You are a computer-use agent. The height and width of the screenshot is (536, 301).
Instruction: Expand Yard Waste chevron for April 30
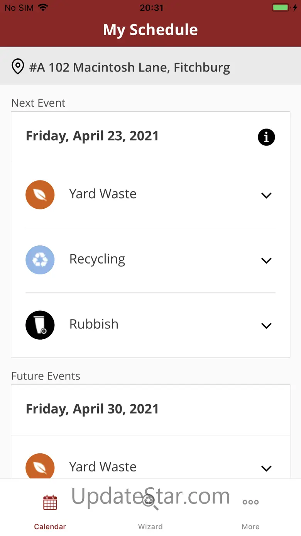[x=266, y=468]
